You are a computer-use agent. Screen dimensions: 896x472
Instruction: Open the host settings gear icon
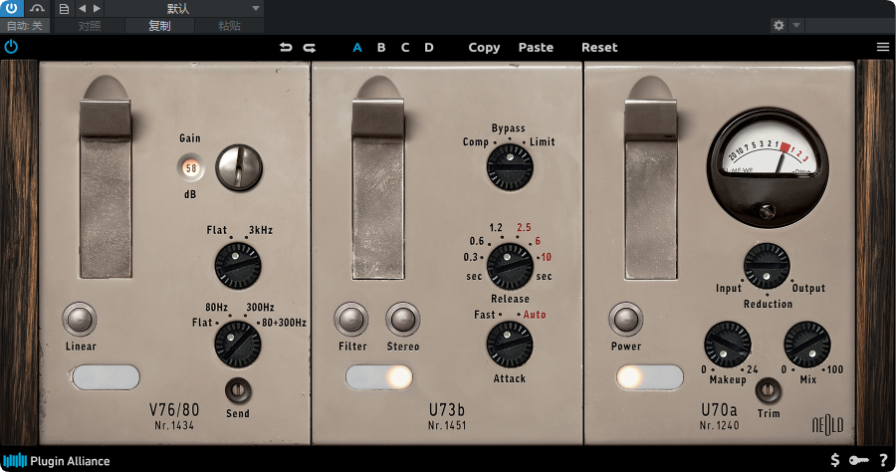click(x=779, y=25)
